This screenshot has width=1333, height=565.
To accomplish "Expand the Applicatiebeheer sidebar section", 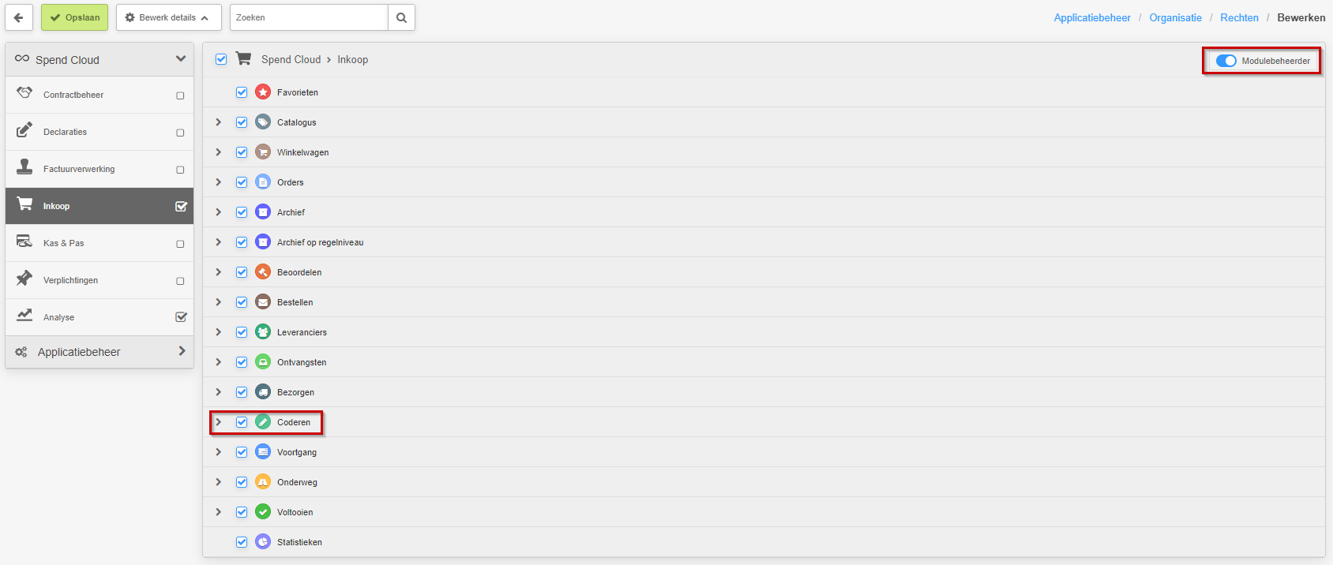I will coord(100,352).
